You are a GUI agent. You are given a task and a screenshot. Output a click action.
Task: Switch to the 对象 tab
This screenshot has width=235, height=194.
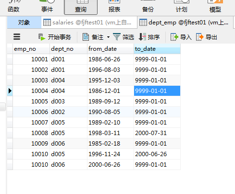[x=24, y=23]
